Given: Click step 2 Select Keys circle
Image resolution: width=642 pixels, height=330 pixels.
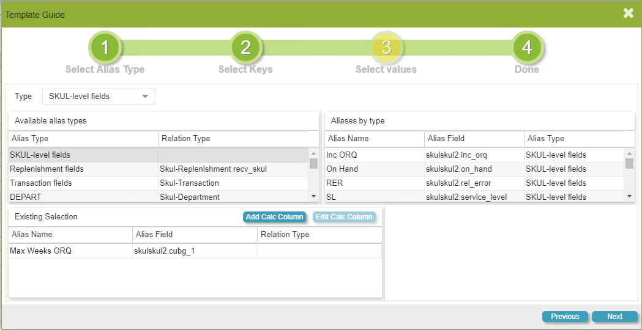Looking at the screenshot, I should coord(245,47).
